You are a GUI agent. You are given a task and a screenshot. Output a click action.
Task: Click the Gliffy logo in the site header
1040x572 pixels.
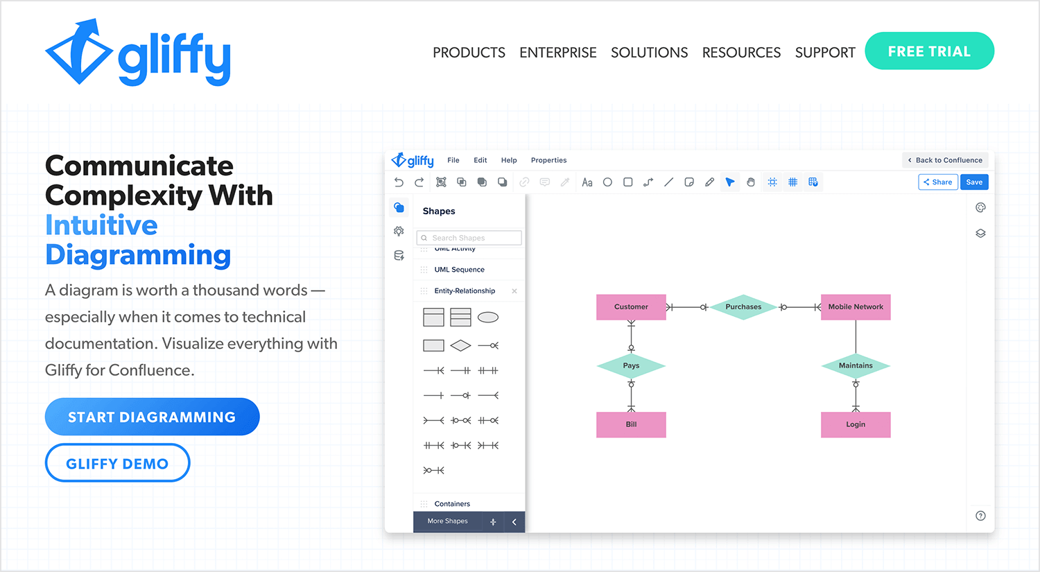[x=138, y=53]
